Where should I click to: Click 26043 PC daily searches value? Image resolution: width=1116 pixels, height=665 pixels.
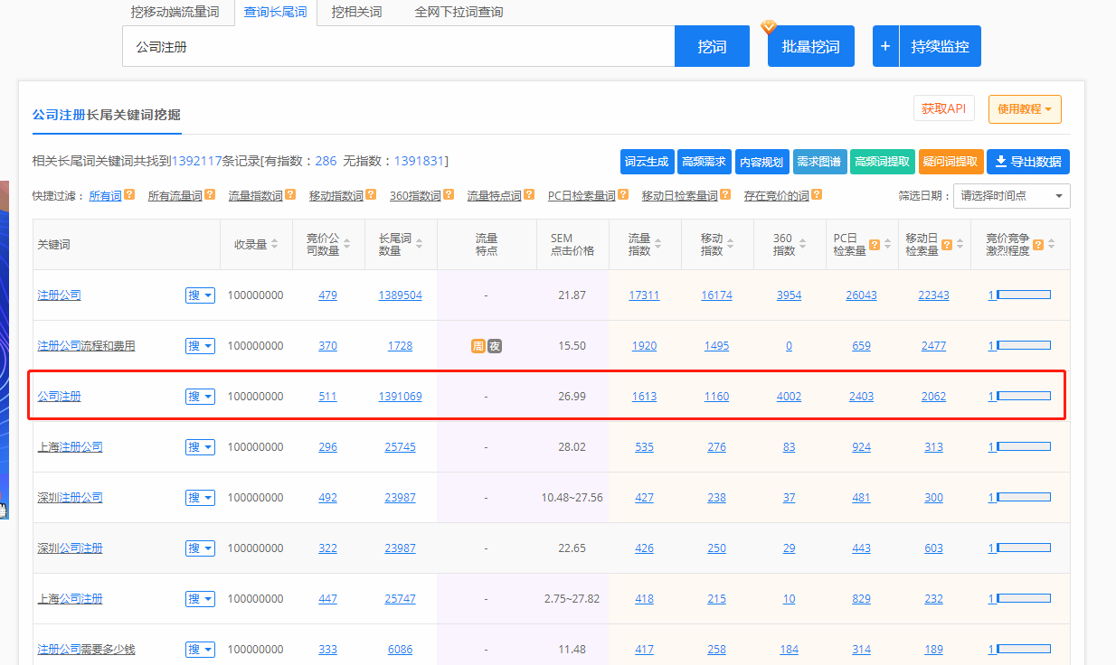(x=861, y=295)
